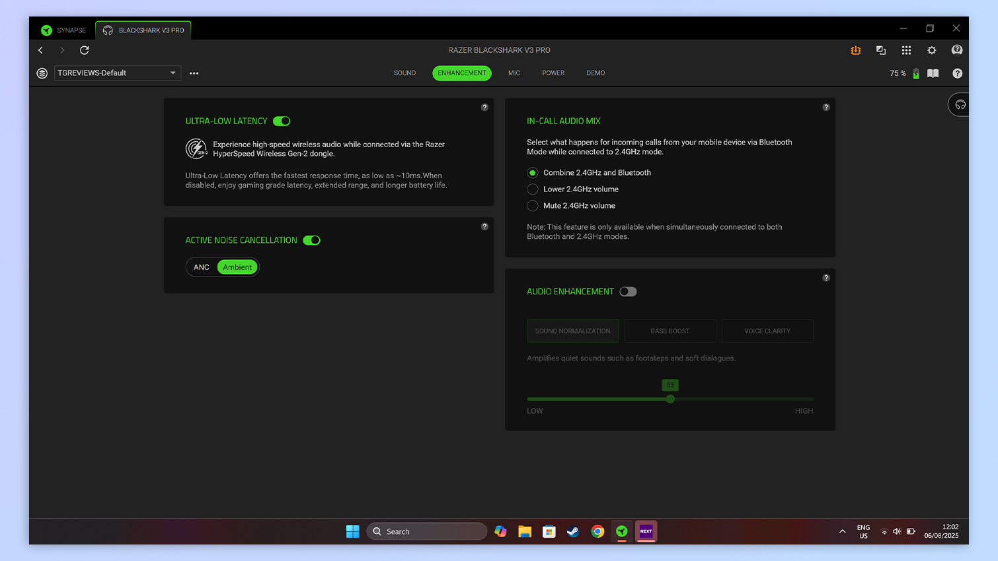Go back with the left arrow
Screen dimensions: 998x561
(40, 50)
